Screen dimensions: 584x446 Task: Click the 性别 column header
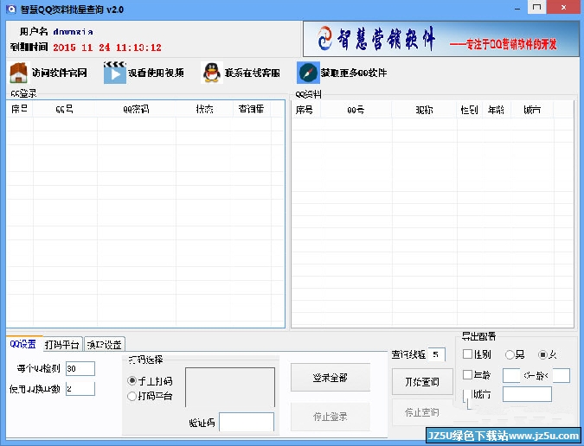click(469, 110)
